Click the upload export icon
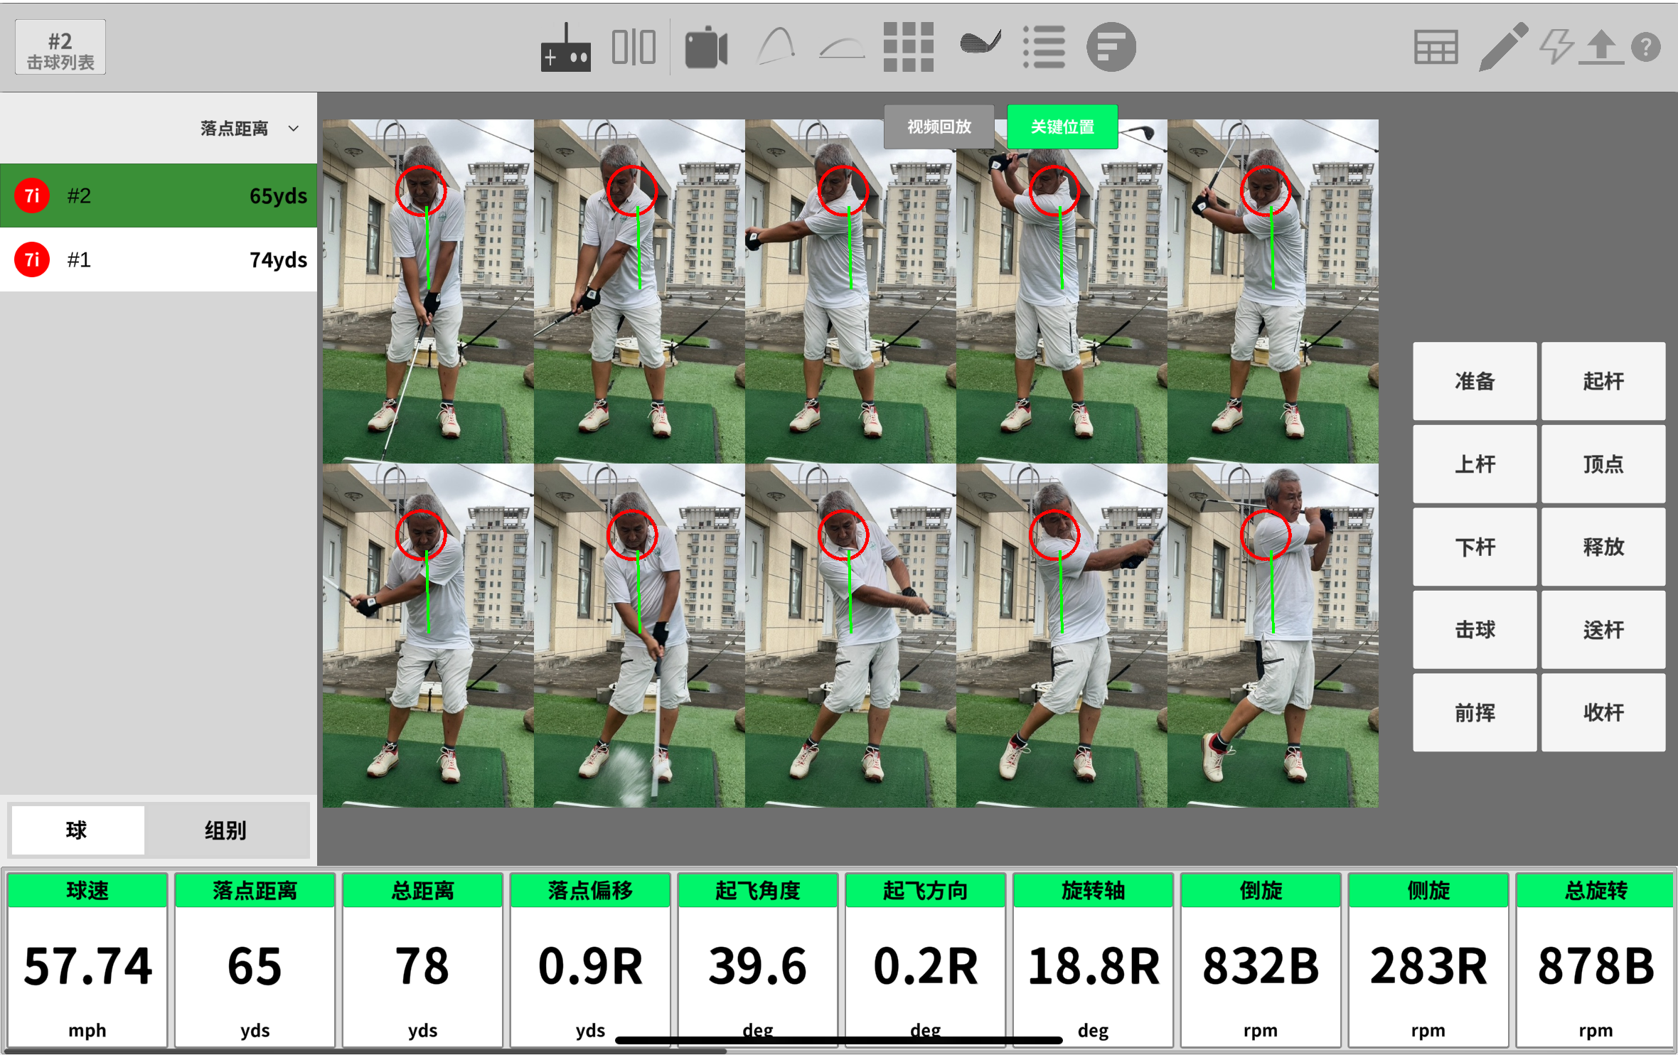This screenshot has height=1055, width=1678. click(1601, 48)
